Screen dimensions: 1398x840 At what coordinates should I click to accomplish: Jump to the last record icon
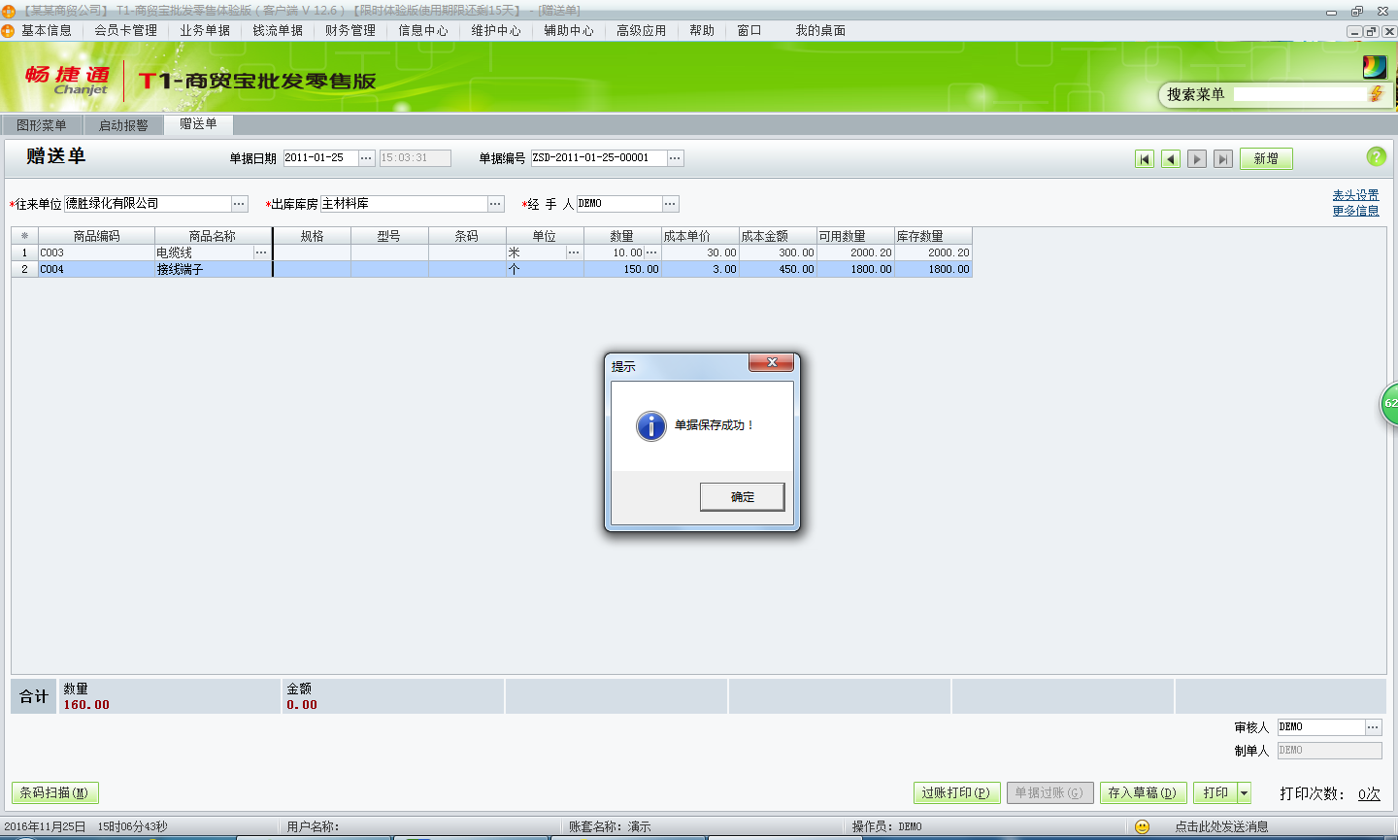[x=1223, y=159]
